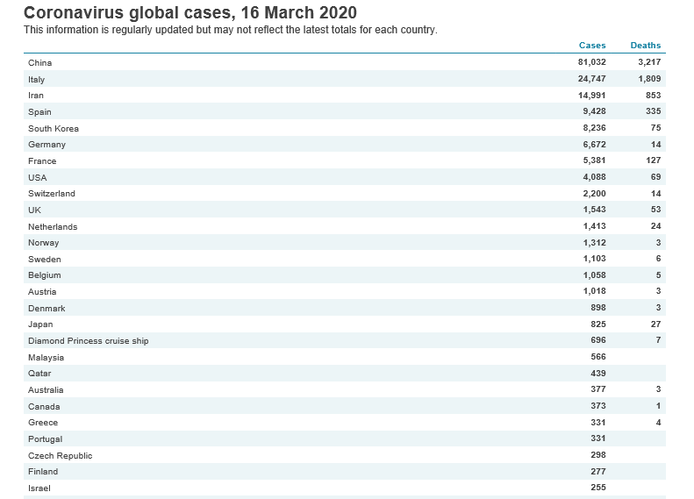Click USA's deaths value 69
Screen dimensions: 694x499
click(x=656, y=177)
